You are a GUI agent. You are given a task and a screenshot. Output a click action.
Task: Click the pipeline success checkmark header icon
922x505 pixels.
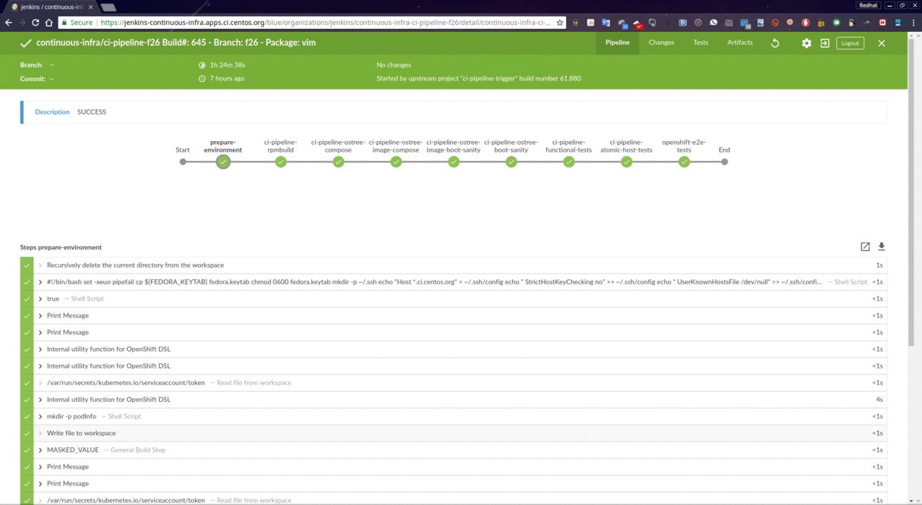click(26, 43)
